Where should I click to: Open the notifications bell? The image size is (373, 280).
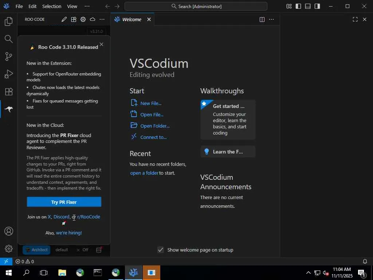tap(365, 261)
